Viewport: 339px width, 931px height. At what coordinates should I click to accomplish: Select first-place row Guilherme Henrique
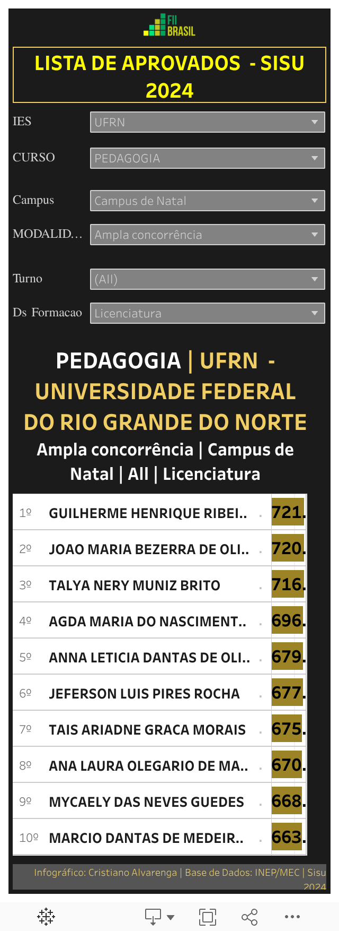(x=148, y=513)
